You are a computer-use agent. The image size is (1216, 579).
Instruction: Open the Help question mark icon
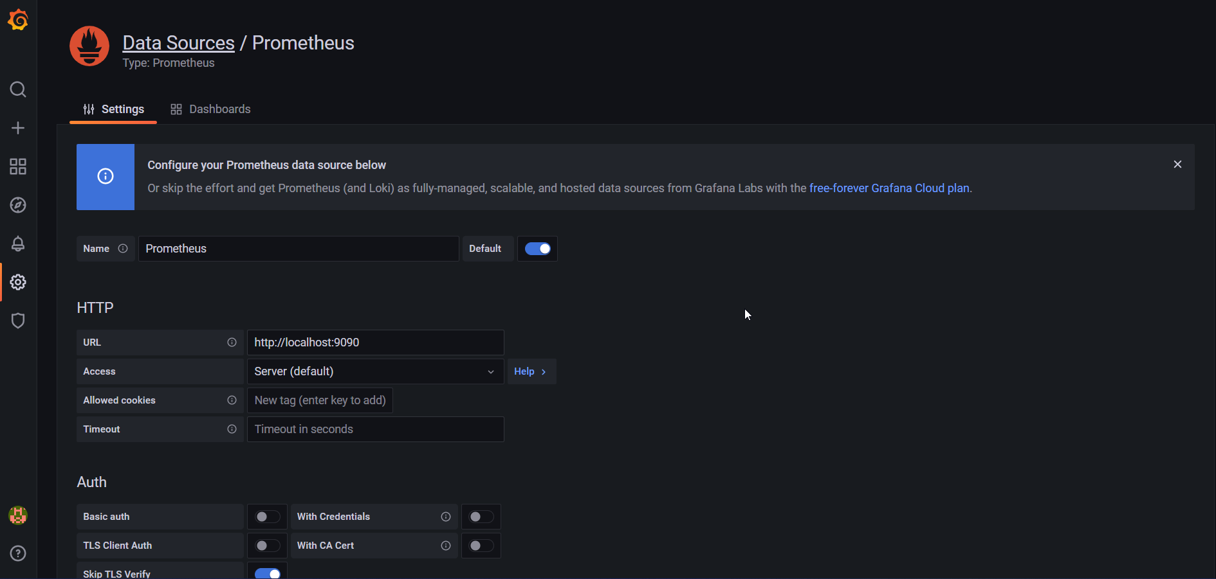point(18,553)
